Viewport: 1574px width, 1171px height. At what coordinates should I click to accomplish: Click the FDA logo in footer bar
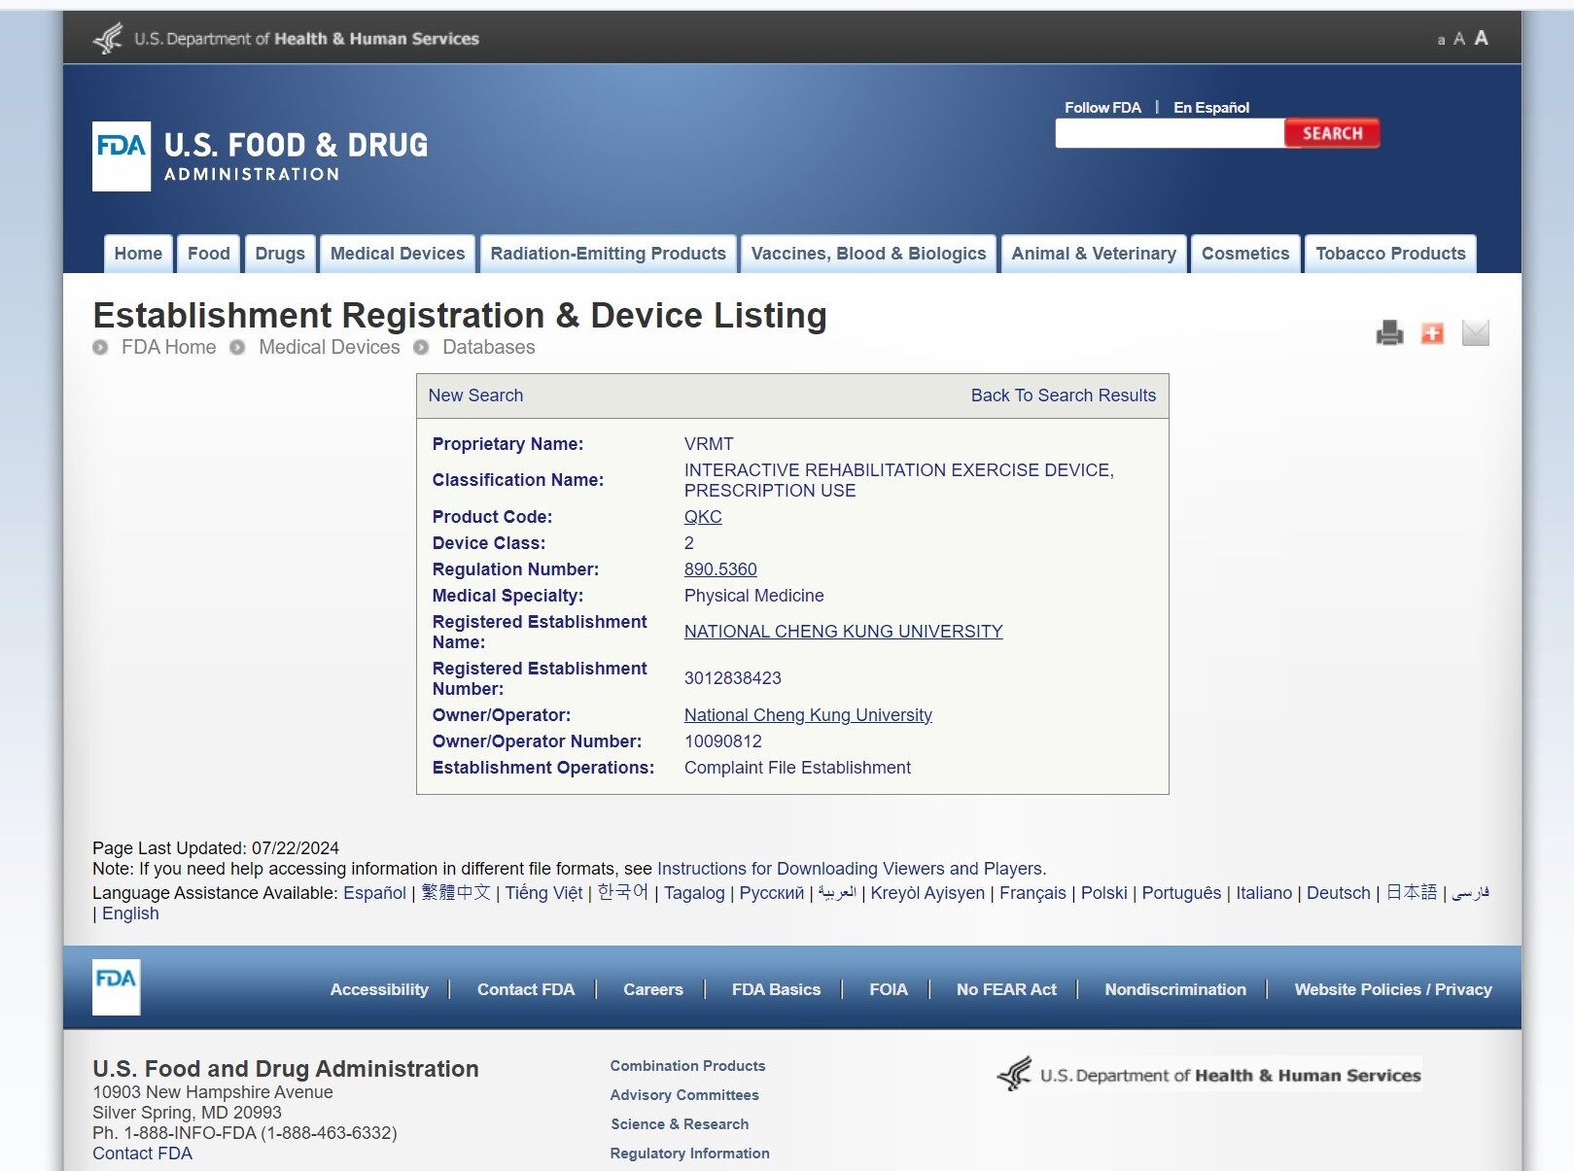tap(116, 987)
